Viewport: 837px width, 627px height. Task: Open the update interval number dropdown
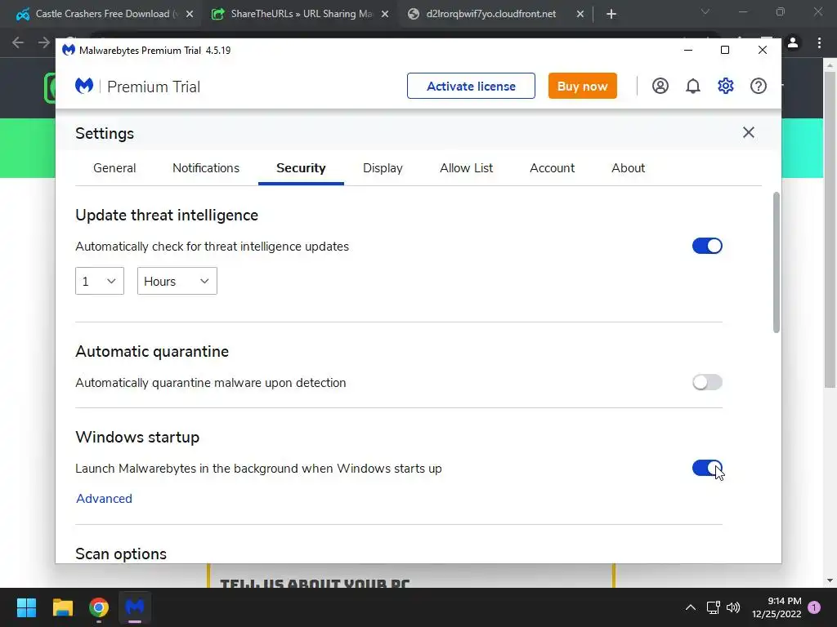pyautogui.click(x=99, y=281)
